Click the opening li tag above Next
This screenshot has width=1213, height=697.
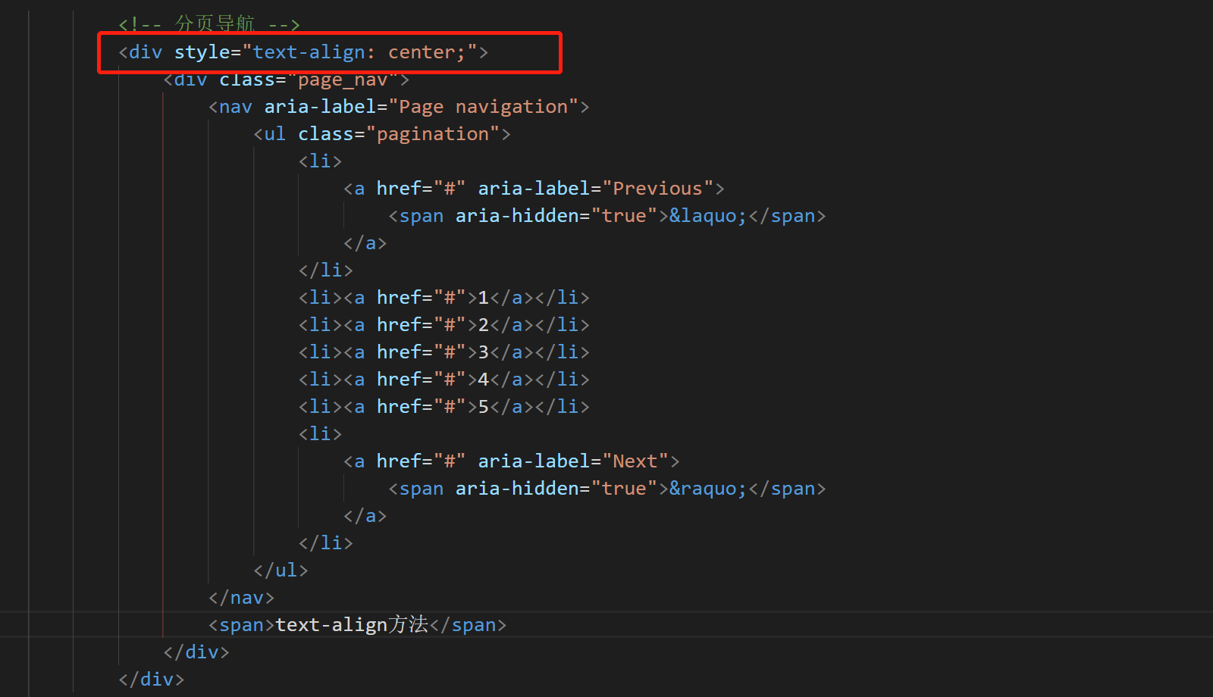coord(320,434)
